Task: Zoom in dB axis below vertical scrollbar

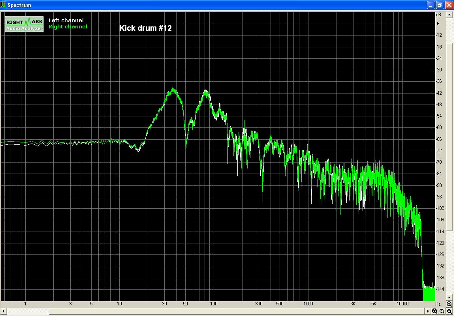Action: [x=449, y=304]
